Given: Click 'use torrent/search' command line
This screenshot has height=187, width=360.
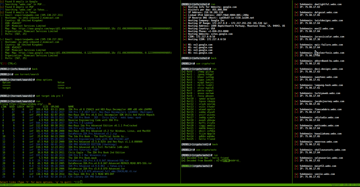Looking at the screenshot, I should tap(27, 74).
